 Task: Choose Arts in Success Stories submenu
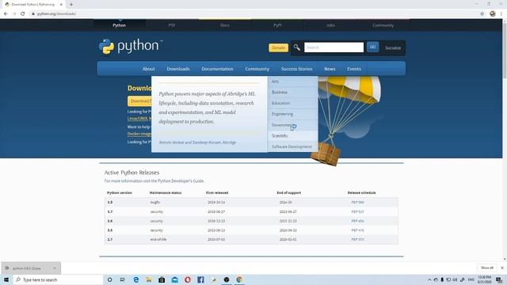292,82
